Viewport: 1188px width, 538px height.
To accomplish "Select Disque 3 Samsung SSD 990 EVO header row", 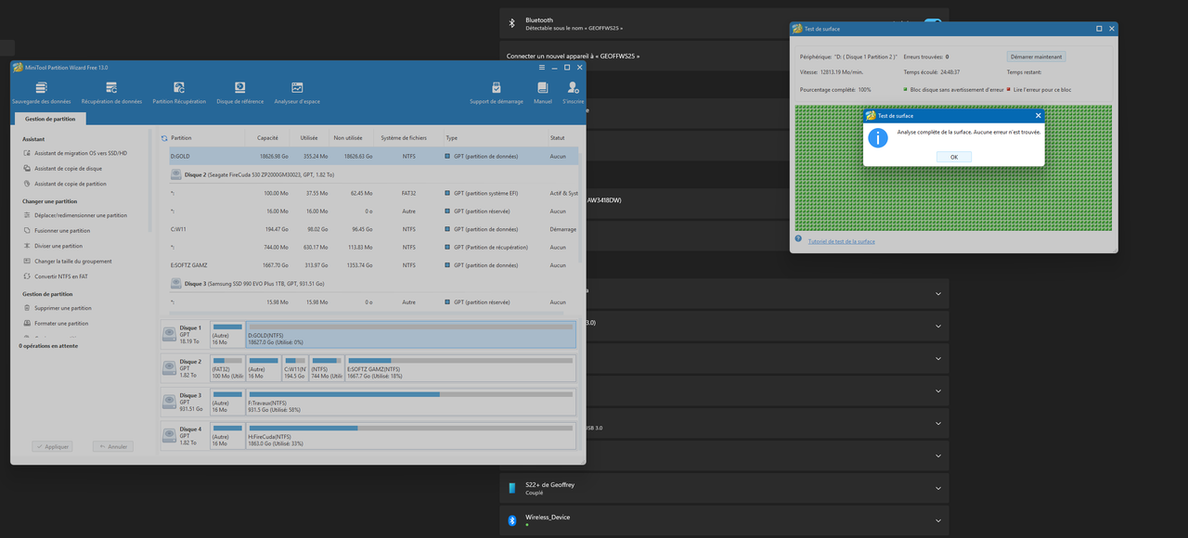I will 373,284.
